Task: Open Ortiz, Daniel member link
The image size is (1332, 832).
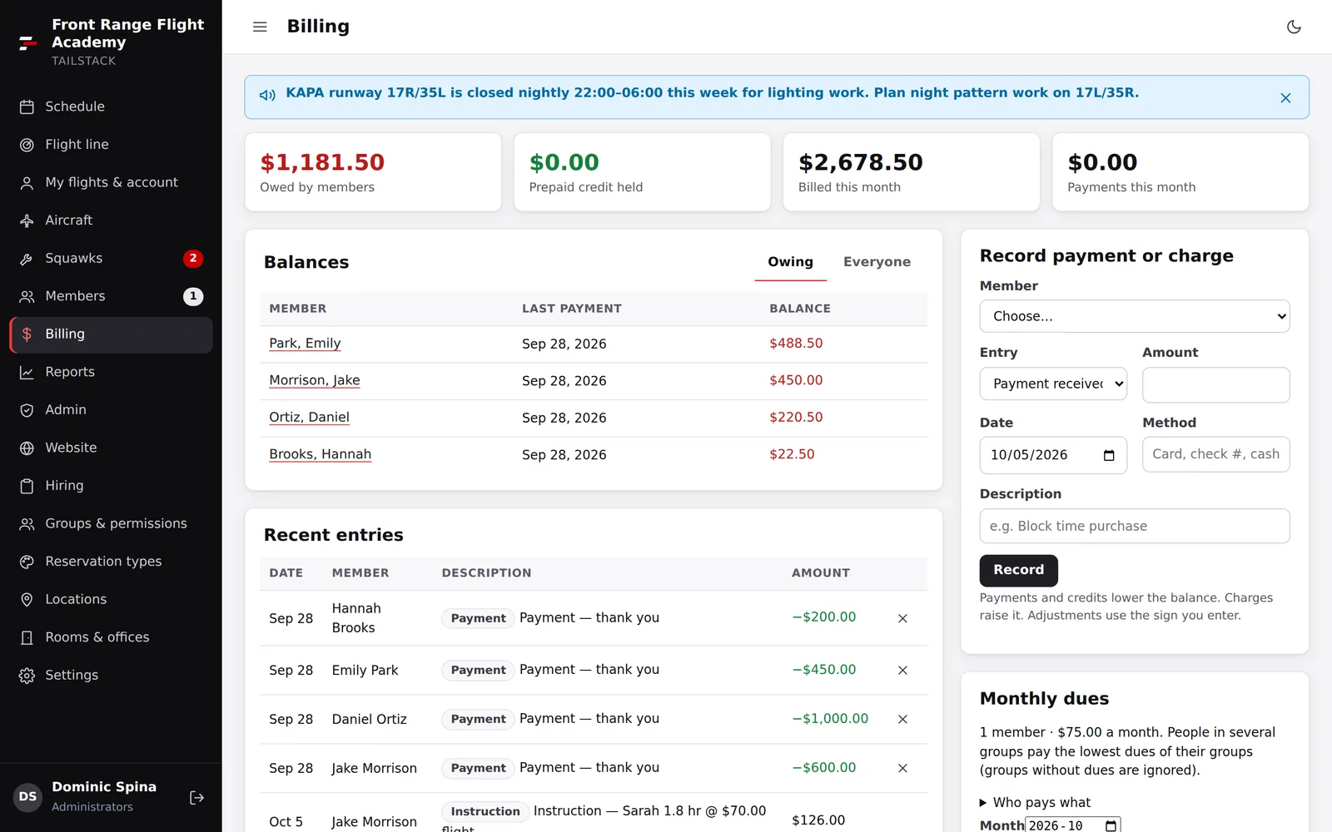Action: (x=309, y=418)
